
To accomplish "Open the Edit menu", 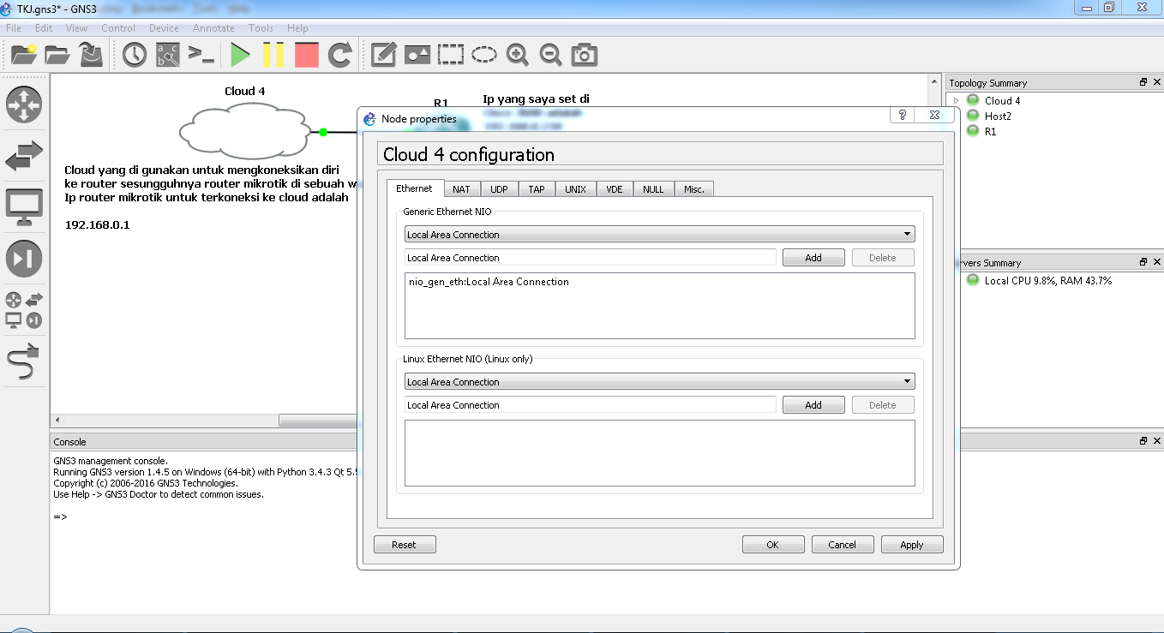I will pyautogui.click(x=44, y=28).
